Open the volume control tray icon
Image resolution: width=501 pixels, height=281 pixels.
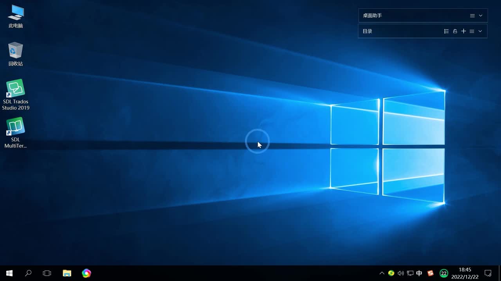point(400,273)
